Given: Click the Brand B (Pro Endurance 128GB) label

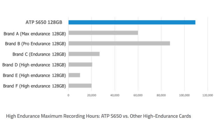Looking at the screenshot, I should click(x=36, y=44).
